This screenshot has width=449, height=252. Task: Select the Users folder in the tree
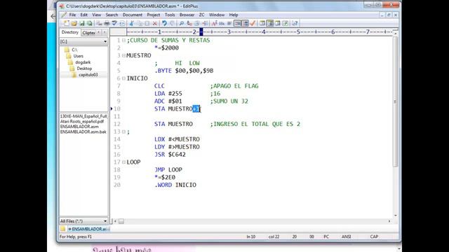coord(78,56)
